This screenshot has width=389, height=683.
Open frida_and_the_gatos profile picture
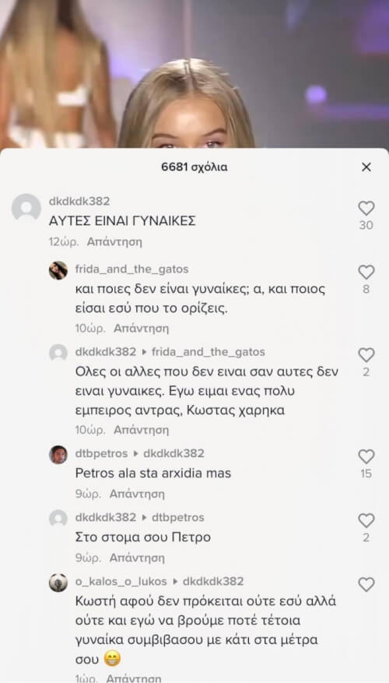58,270
